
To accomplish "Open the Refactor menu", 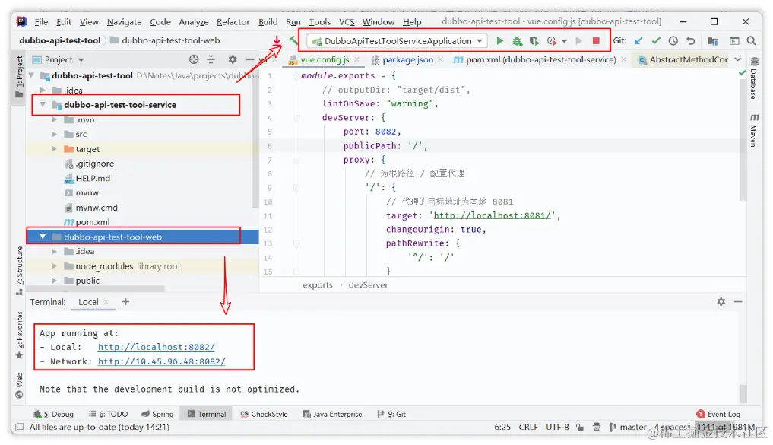I will (233, 22).
